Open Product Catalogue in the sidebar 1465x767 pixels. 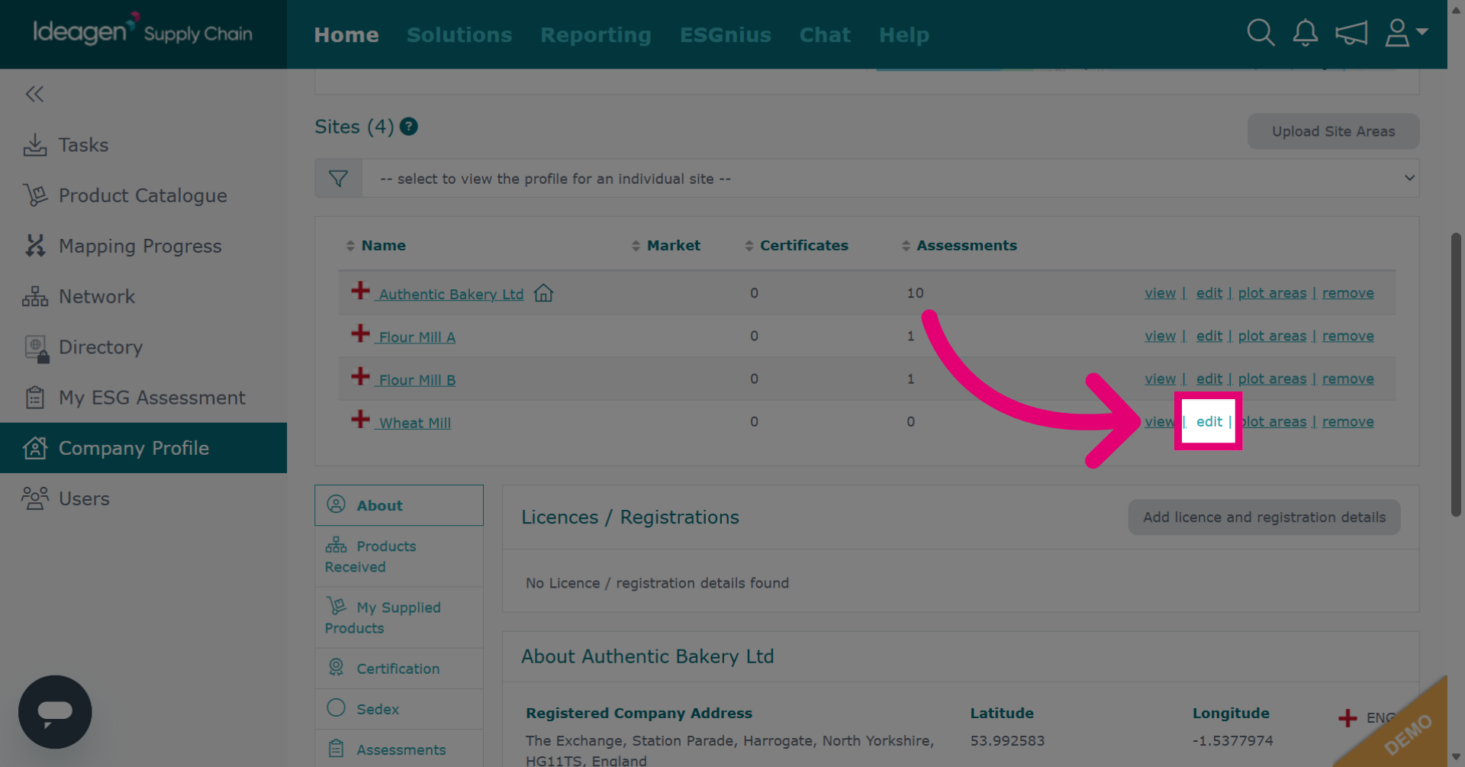pyautogui.click(x=143, y=195)
